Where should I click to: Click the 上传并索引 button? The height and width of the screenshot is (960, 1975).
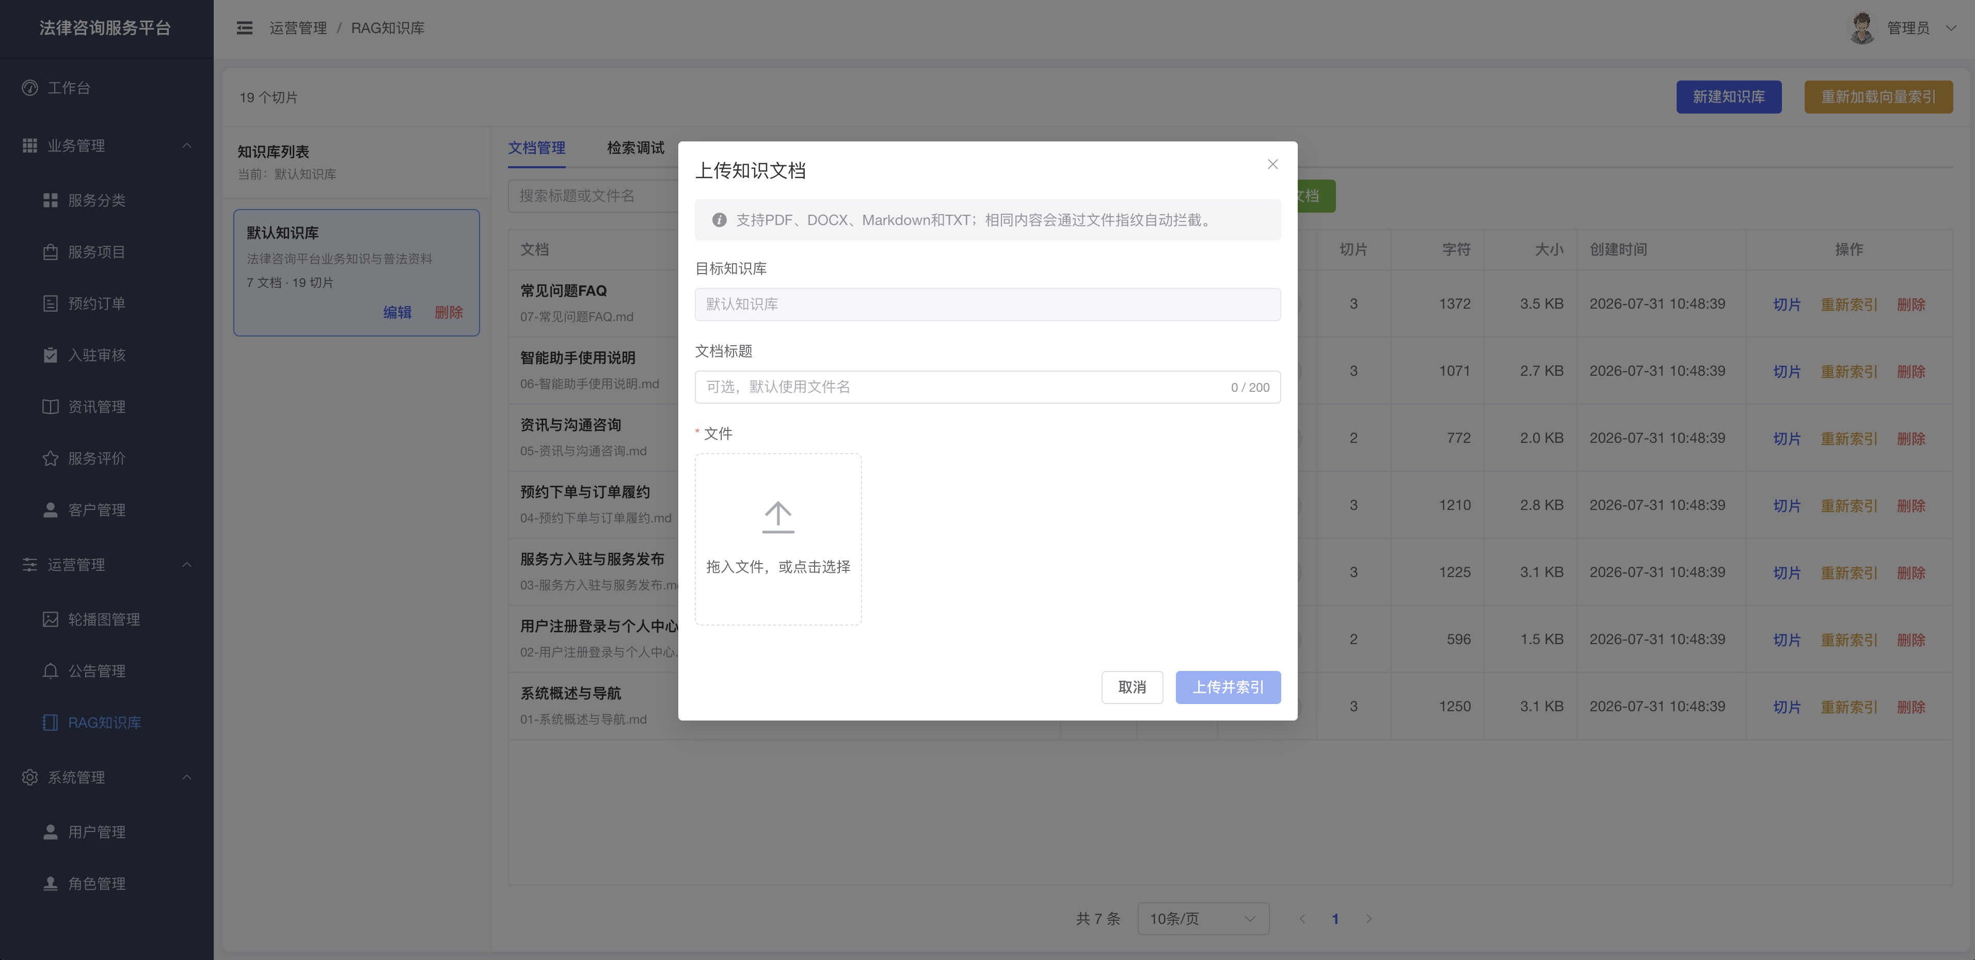tap(1228, 687)
